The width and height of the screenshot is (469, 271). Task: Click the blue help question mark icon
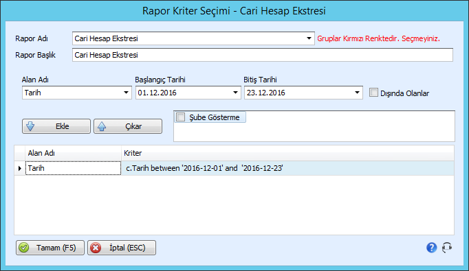coord(431,248)
